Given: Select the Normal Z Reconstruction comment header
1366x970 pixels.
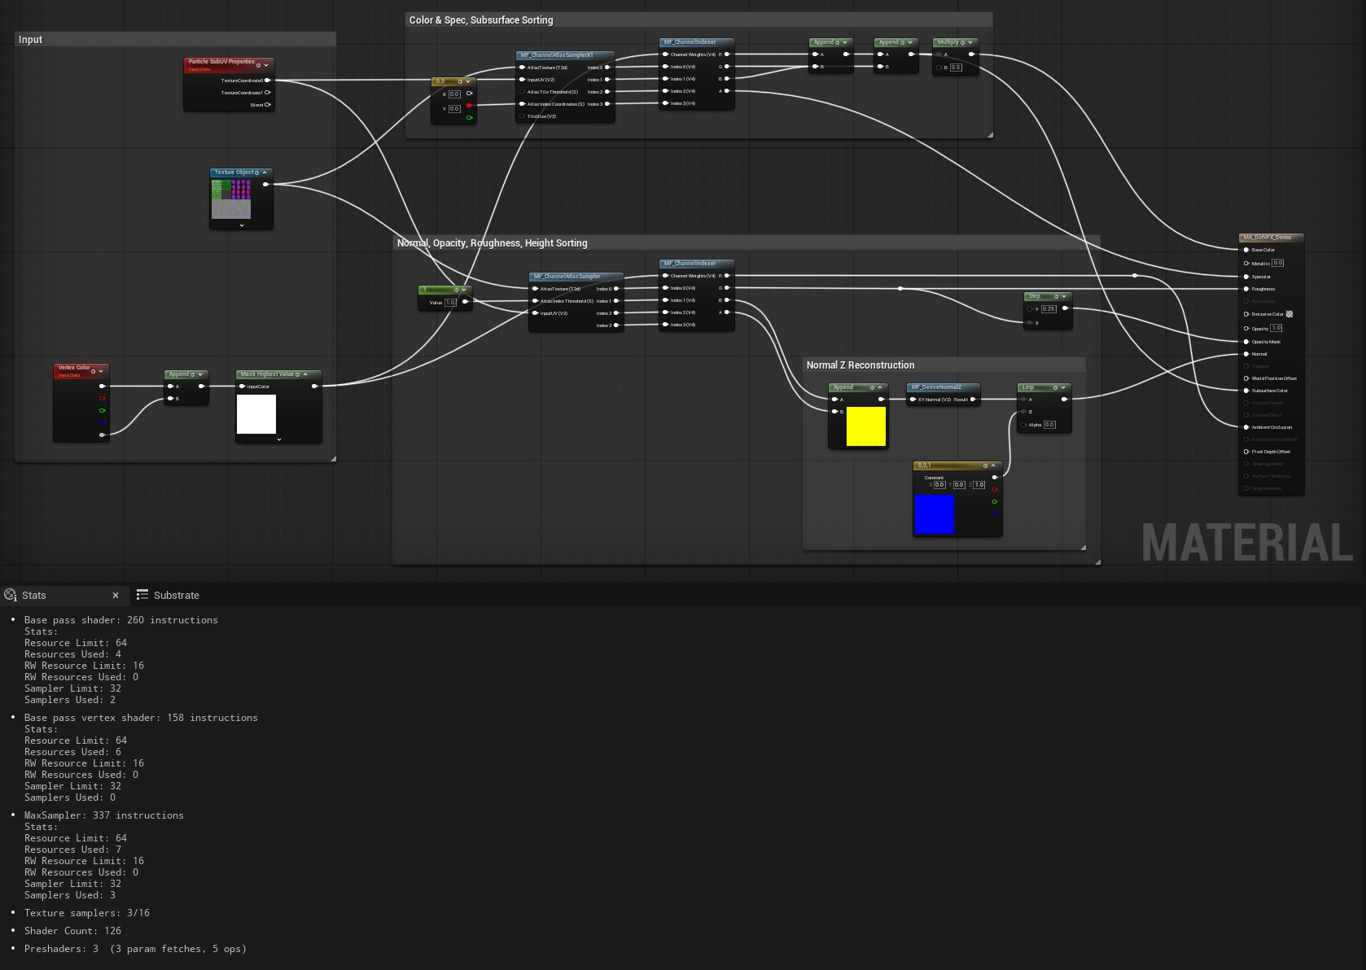Looking at the screenshot, I should pos(860,365).
